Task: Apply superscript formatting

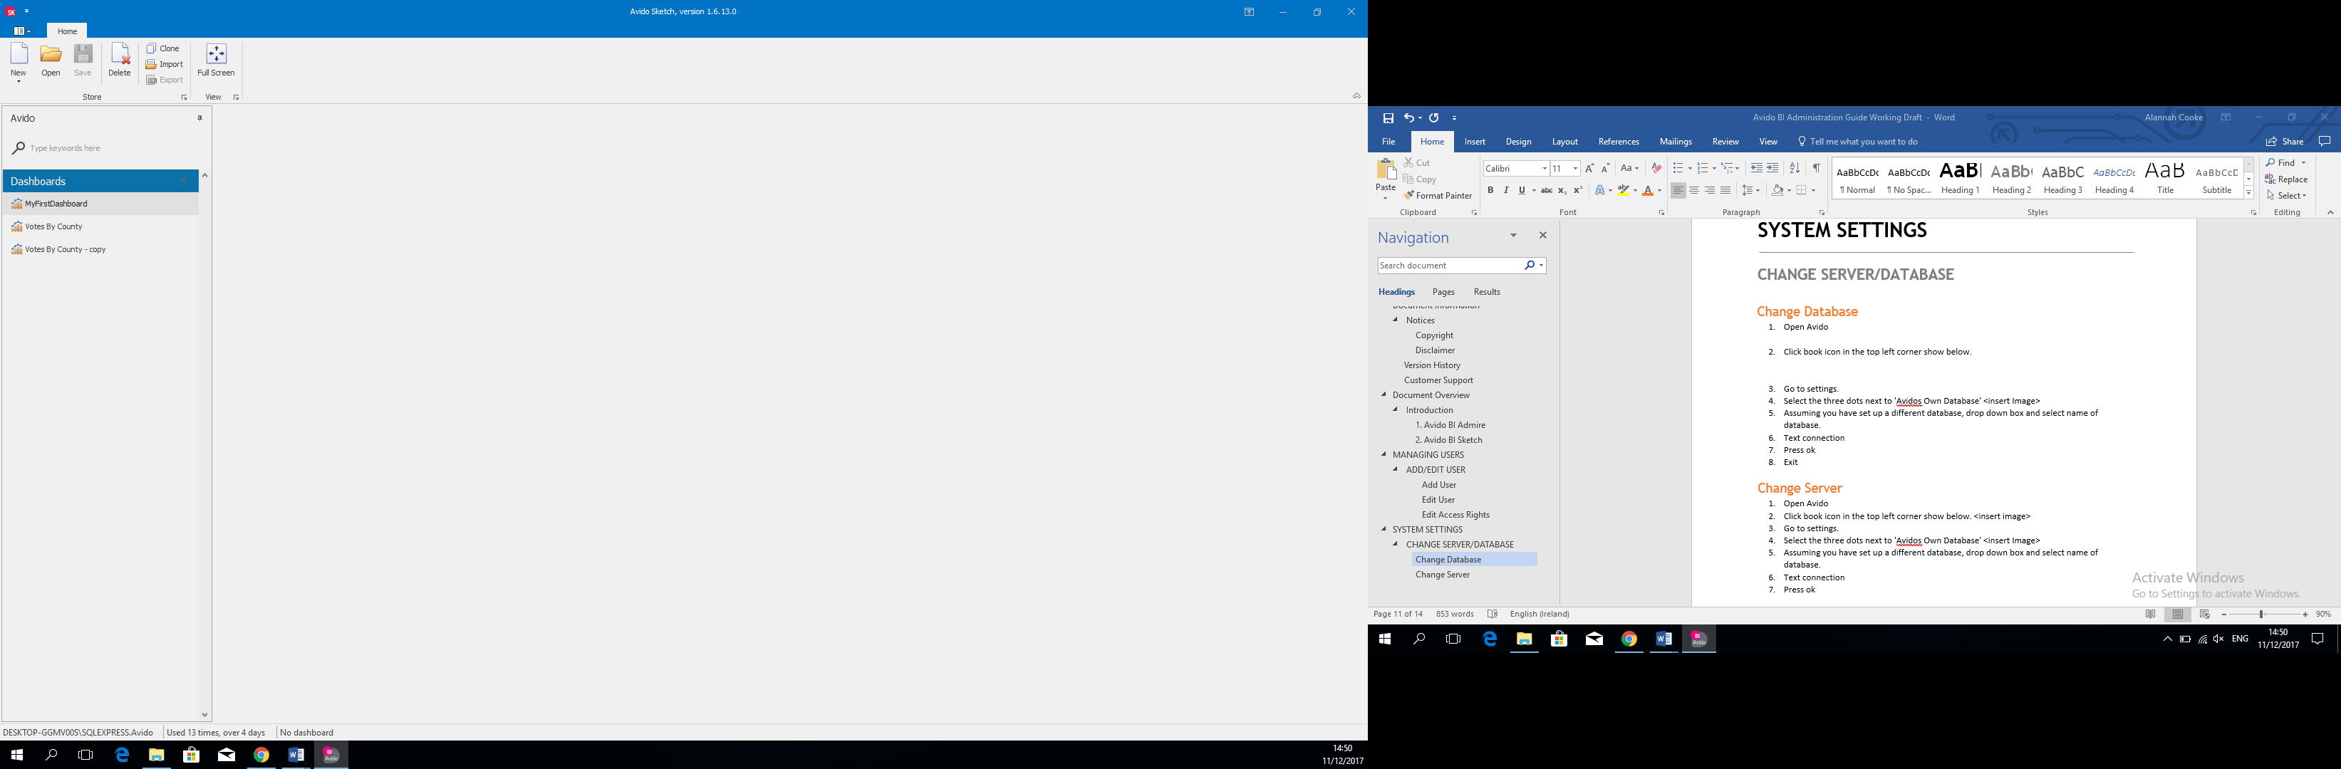Action: 1577,191
